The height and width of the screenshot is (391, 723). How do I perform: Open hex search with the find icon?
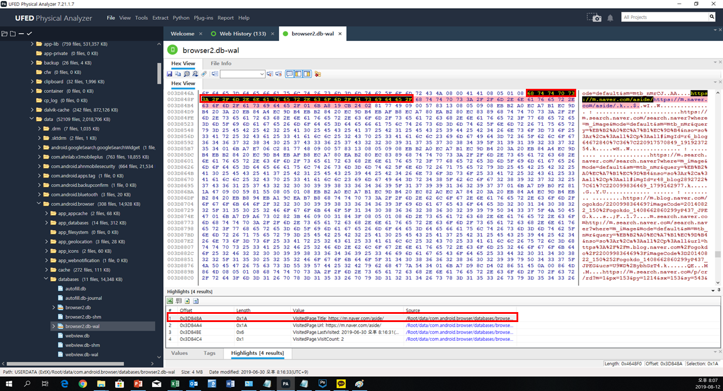187,74
